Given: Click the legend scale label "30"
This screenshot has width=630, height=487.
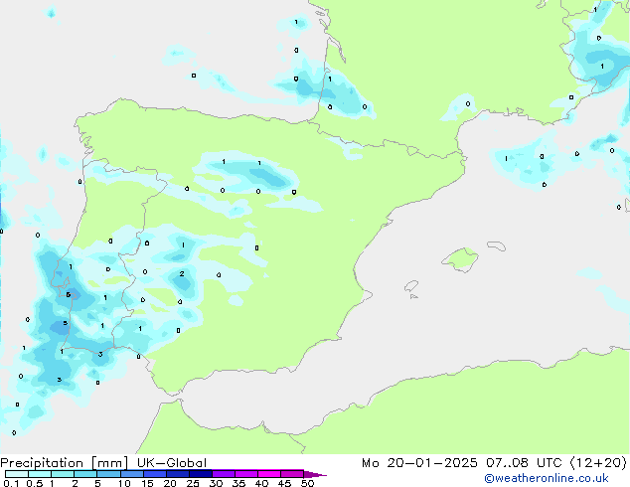Looking at the screenshot, I should pyautogui.click(x=216, y=483).
